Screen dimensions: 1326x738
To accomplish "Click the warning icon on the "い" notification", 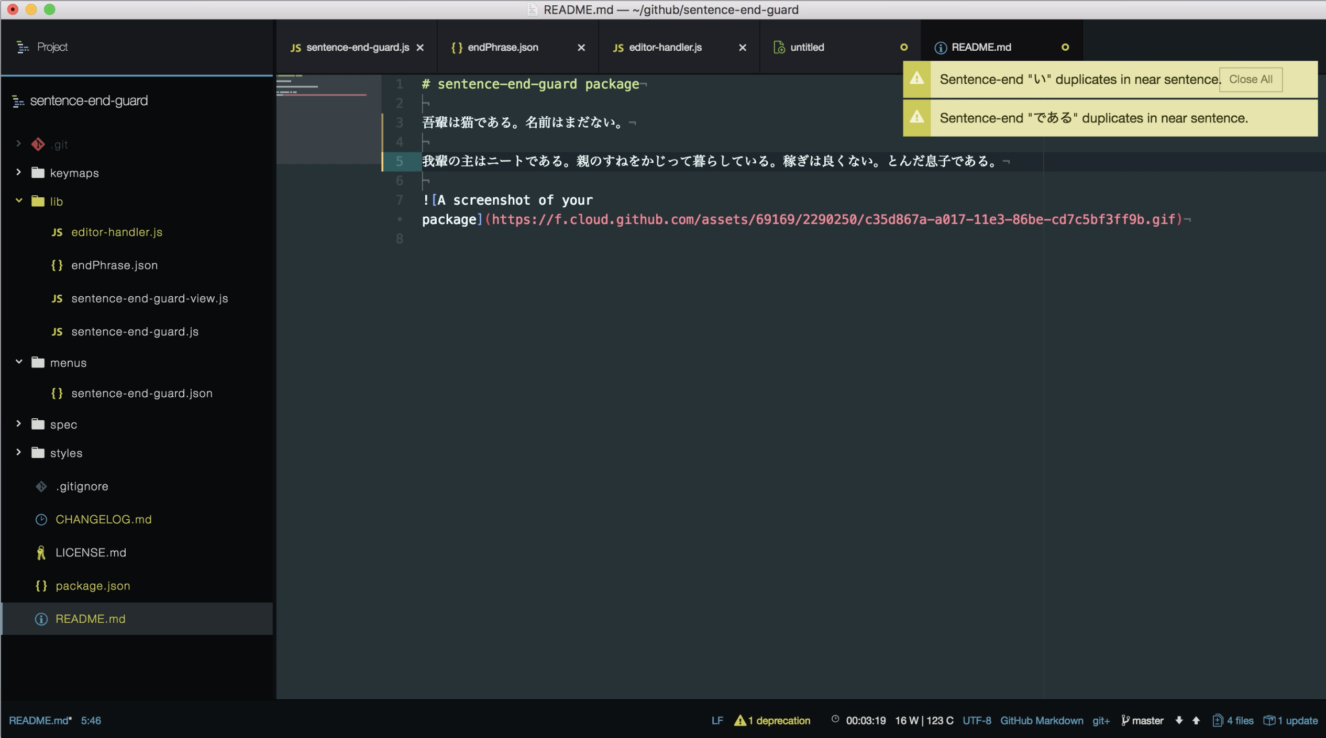I will [917, 79].
